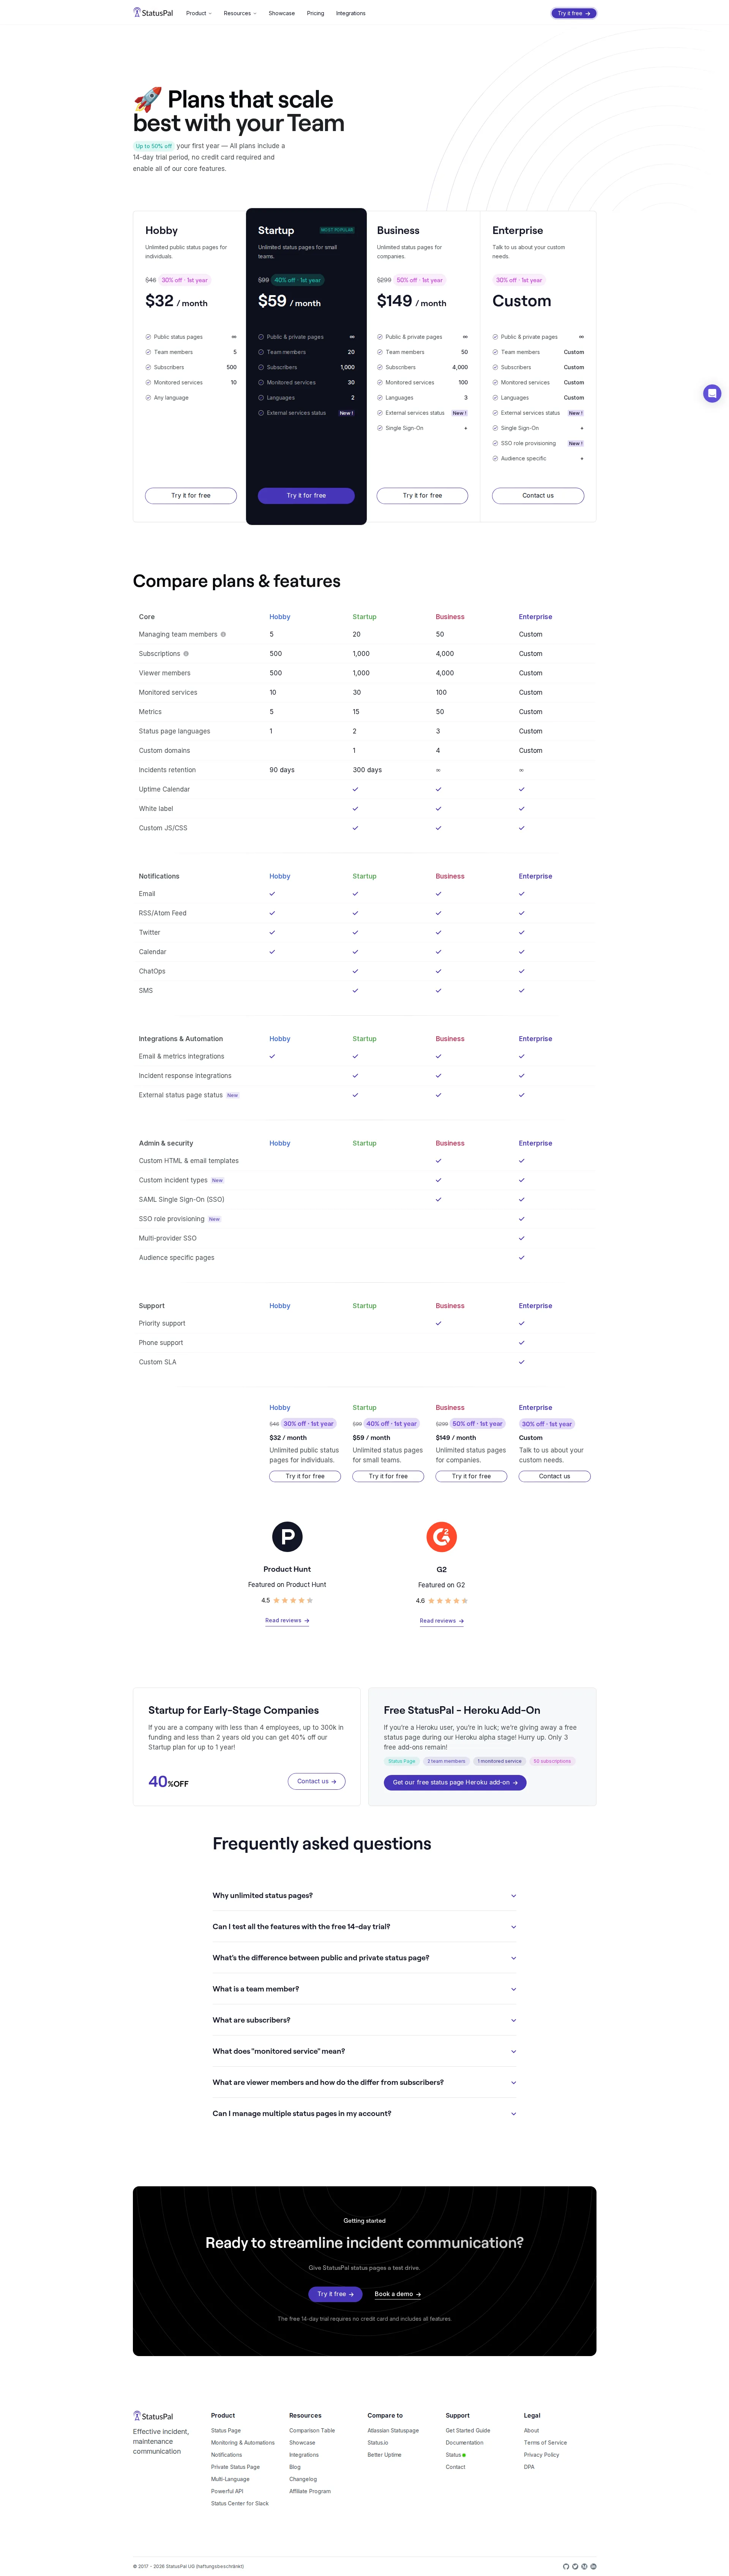Image resolution: width=729 pixels, height=2576 pixels.
Task: Click 'Try it free' in the header
Action: coord(573,13)
